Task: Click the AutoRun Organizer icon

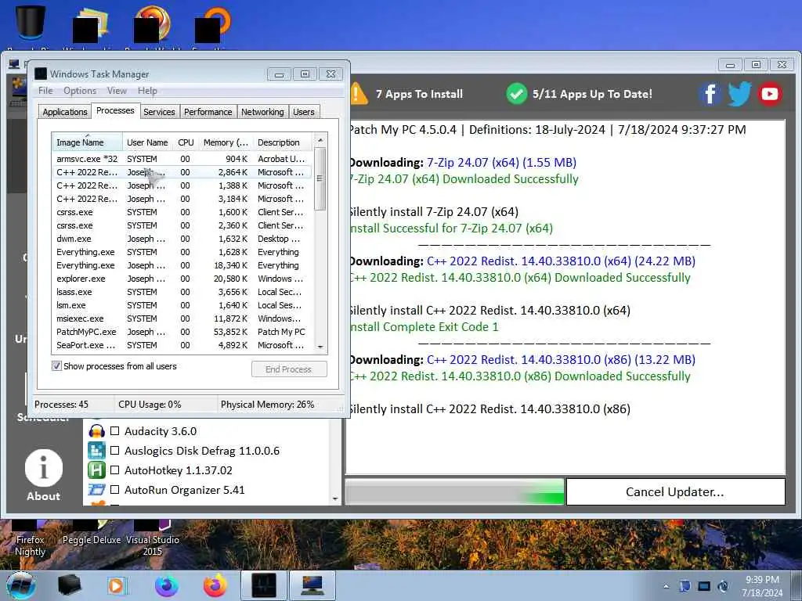Action: pyautogui.click(x=96, y=490)
